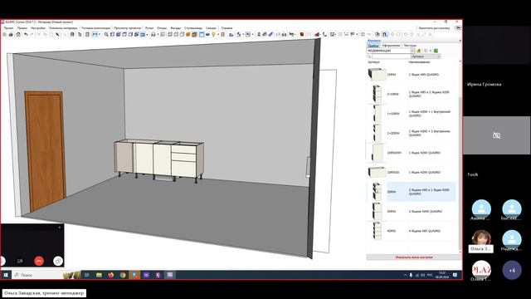Select the 1DRW20 module thumbnail

[377, 172]
